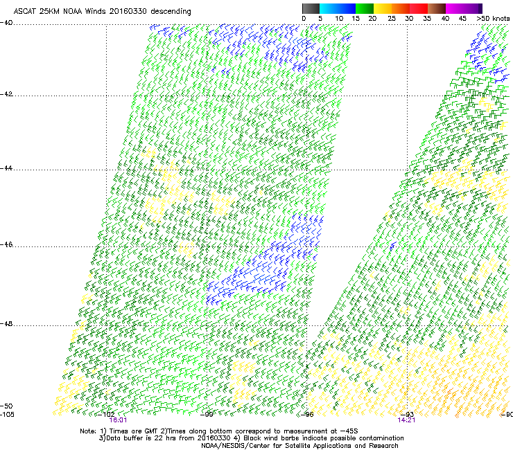Click the note 'Data buffer is 22 hrs'
513x450 pixels.
coord(141,438)
